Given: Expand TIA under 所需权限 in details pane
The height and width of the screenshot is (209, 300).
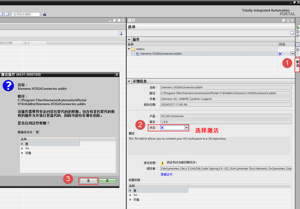Looking at the screenshot, I should (x=130, y=195).
